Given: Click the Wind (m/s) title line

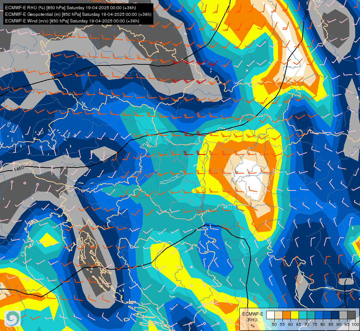Looking at the screenshot, I should tap(72, 21).
